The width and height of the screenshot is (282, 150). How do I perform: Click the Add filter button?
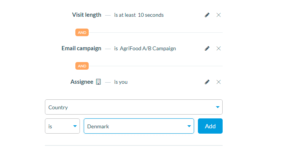pos(210,126)
